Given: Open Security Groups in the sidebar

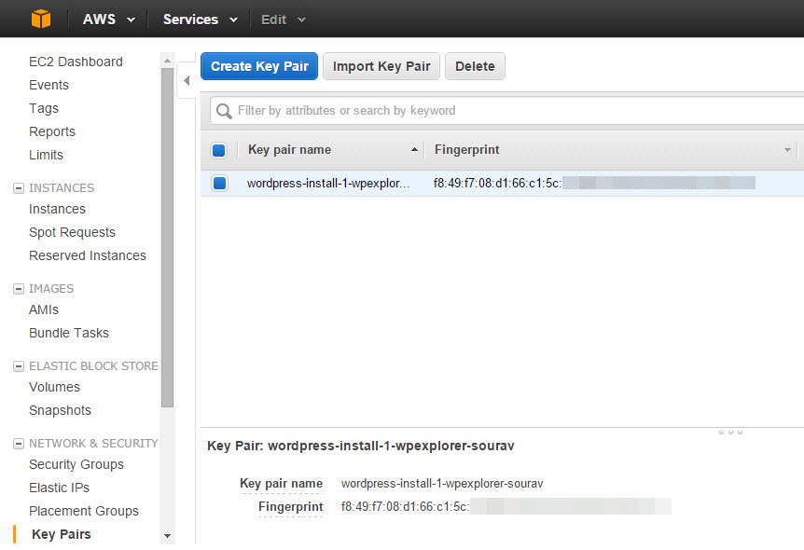Looking at the screenshot, I should click(76, 464).
